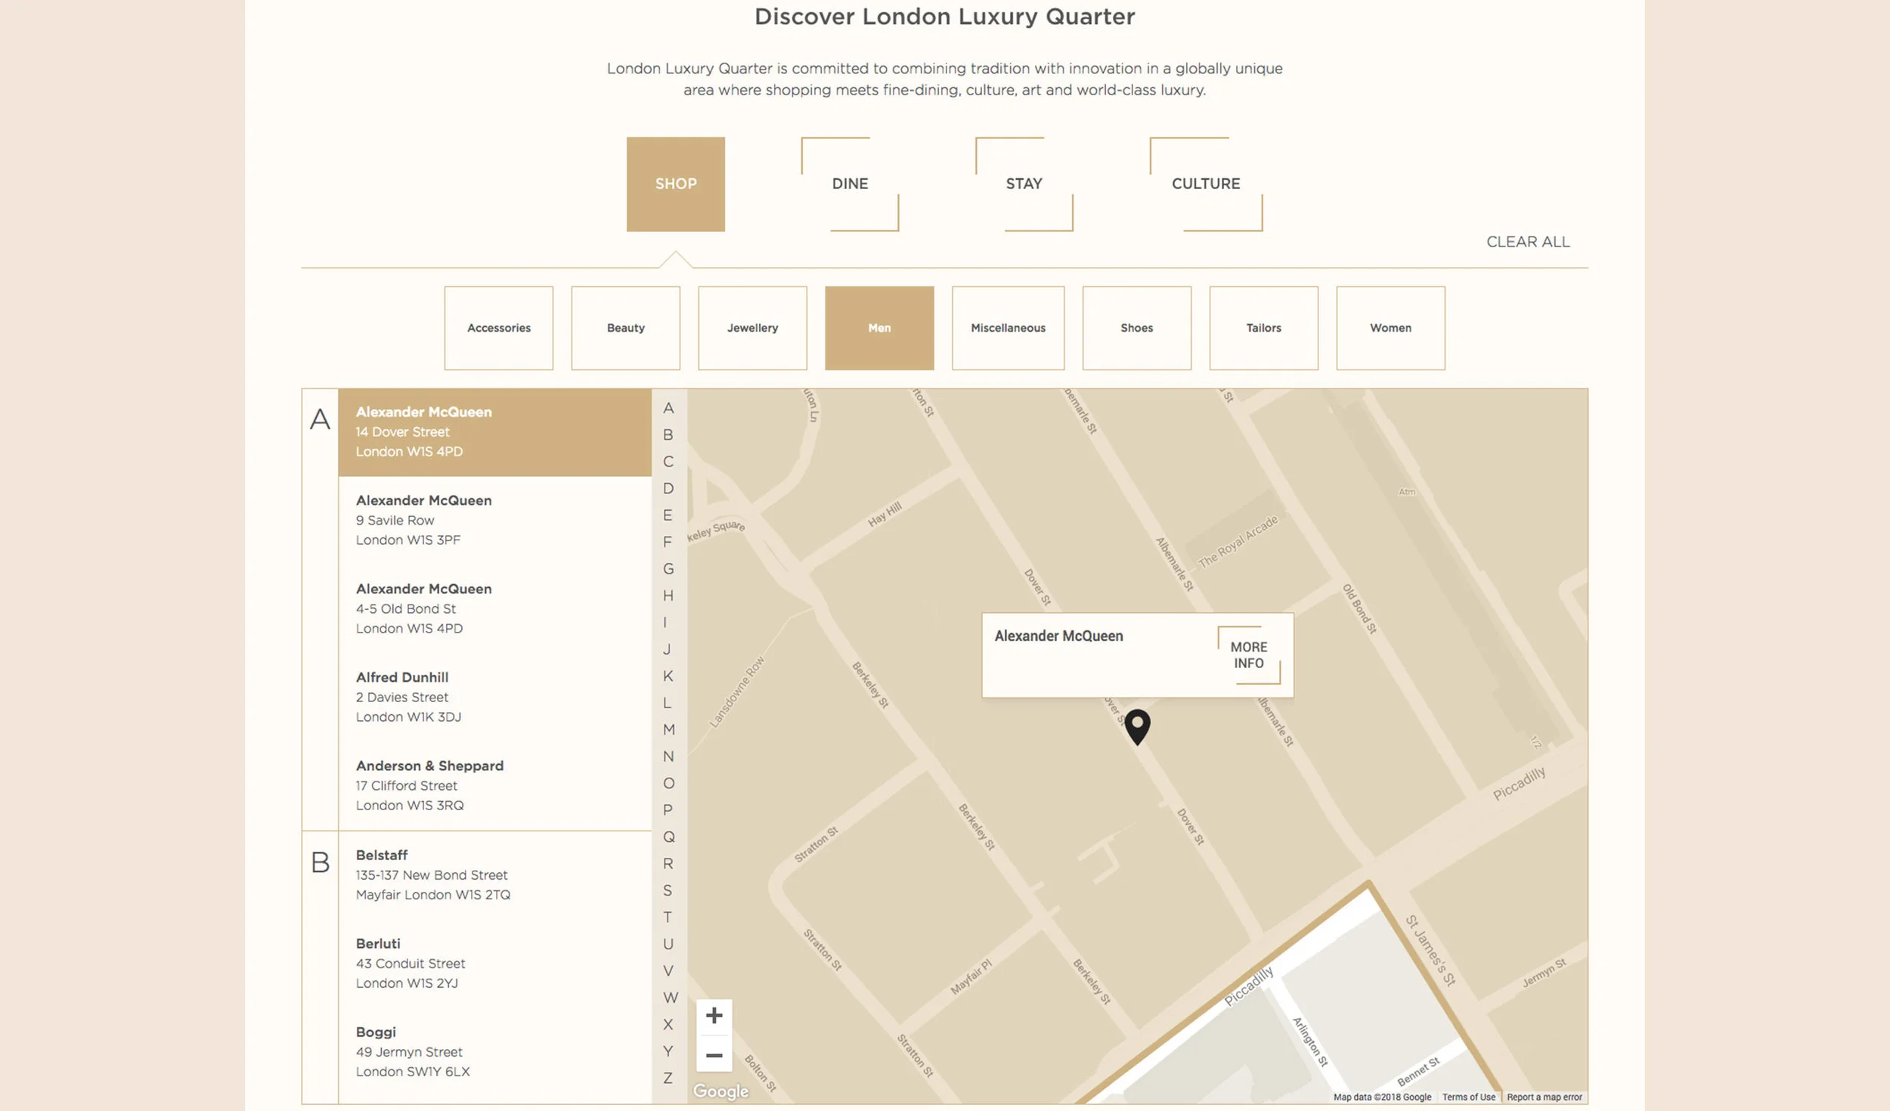The image size is (1890, 1111).
Task: Jump to letter R in alphabet index
Action: coord(668,864)
